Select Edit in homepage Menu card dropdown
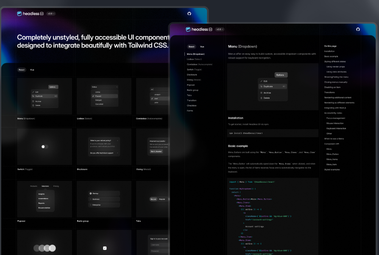379x255 pixels. [45, 92]
